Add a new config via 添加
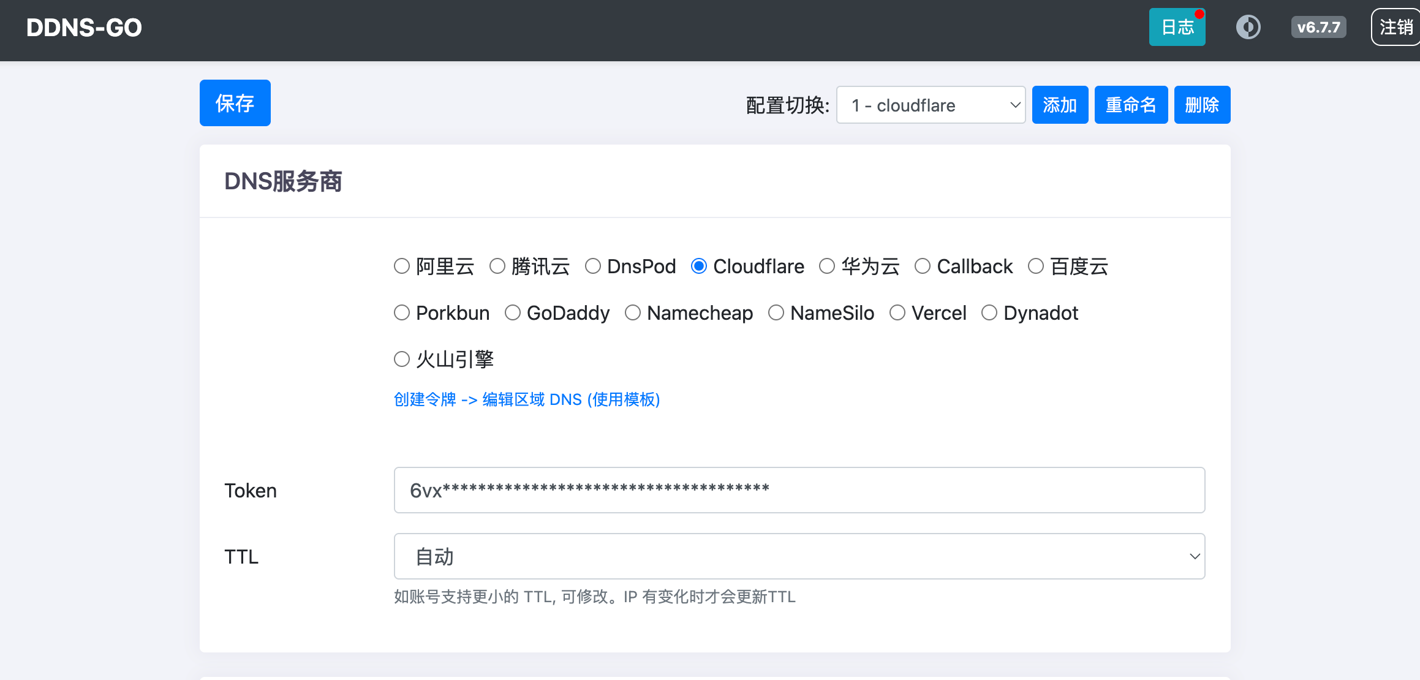The image size is (1420, 680). [x=1060, y=105]
